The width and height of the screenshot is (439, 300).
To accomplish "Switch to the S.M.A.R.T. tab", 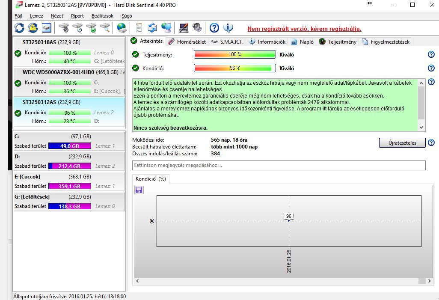I will 227,42.
